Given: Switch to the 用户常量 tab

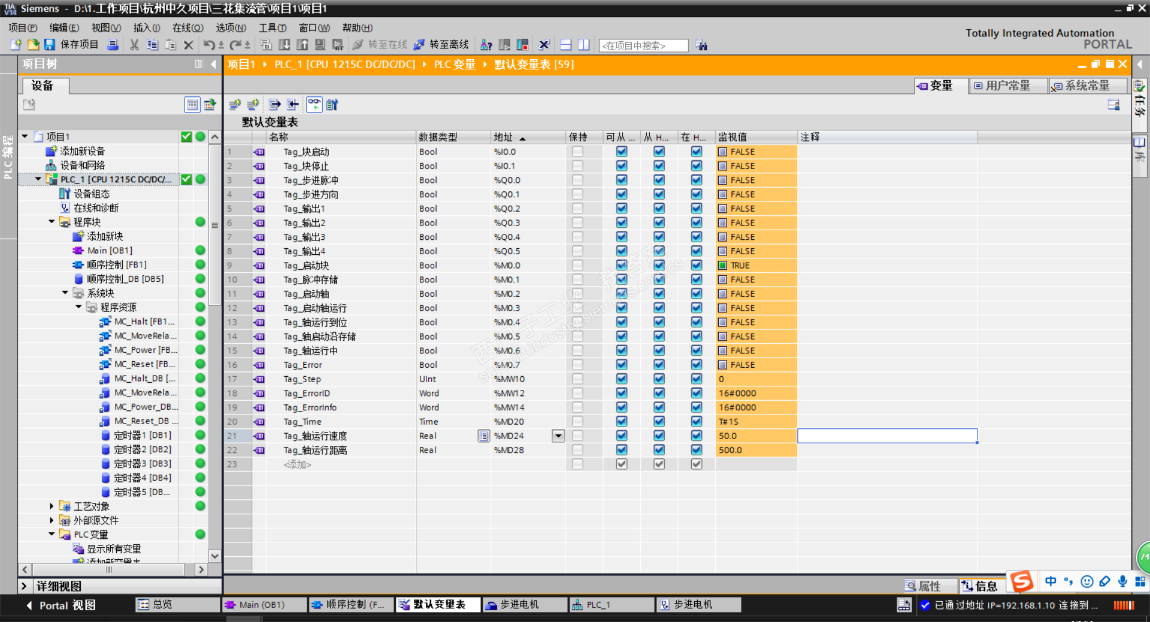Looking at the screenshot, I should click(1009, 86).
